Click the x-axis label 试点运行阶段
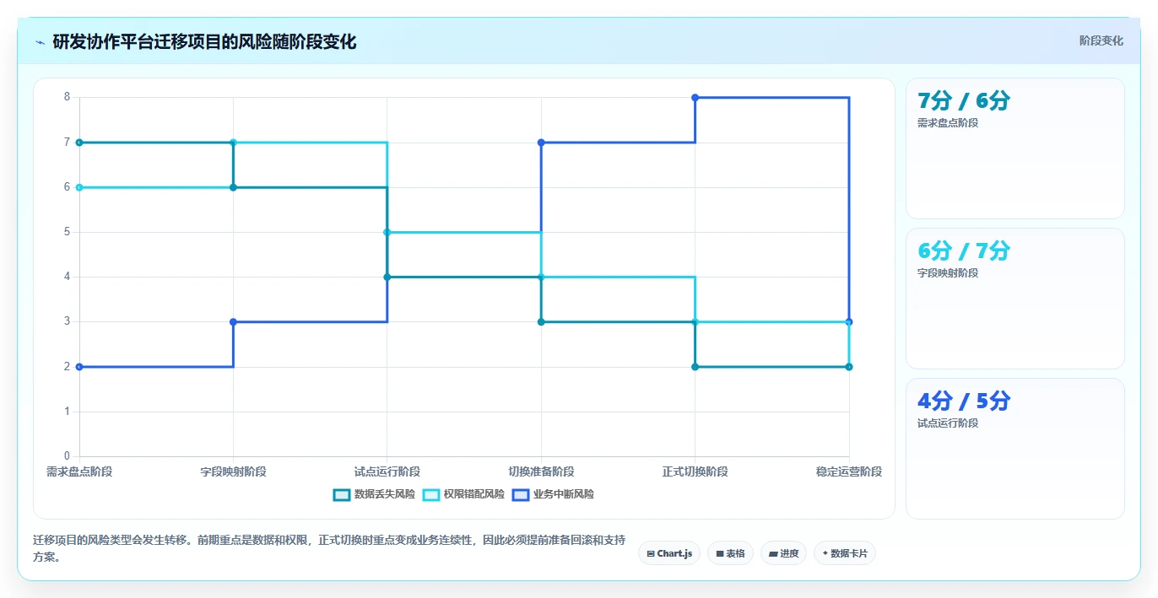1158x598 pixels. click(387, 472)
